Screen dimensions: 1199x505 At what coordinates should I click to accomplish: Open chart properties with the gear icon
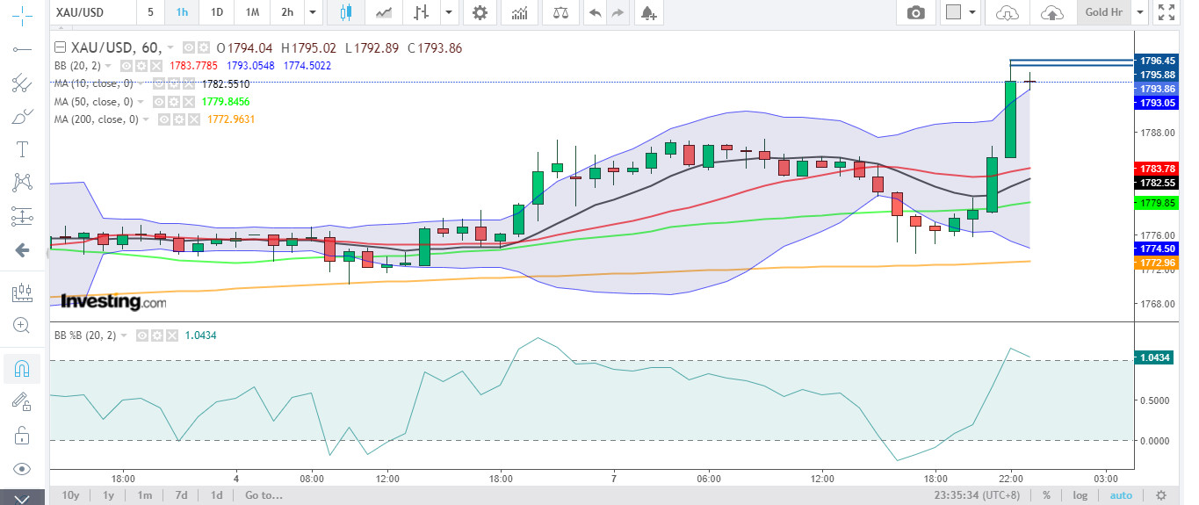[x=480, y=12]
